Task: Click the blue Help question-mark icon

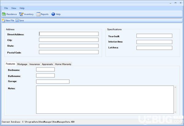Action: [x=53, y=14]
